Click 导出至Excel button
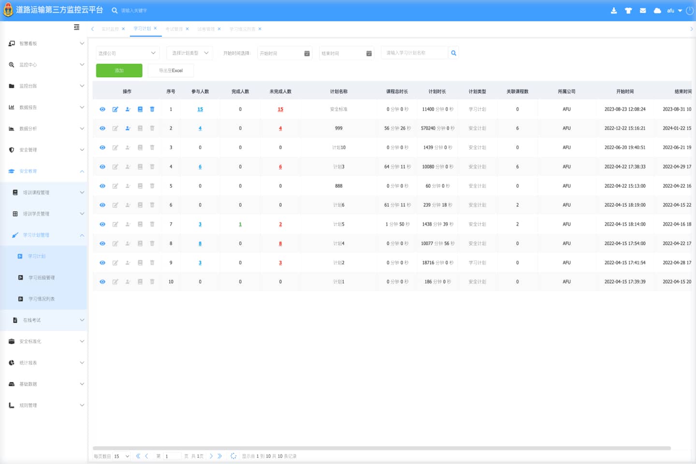This screenshot has height=464, width=696. (x=171, y=71)
